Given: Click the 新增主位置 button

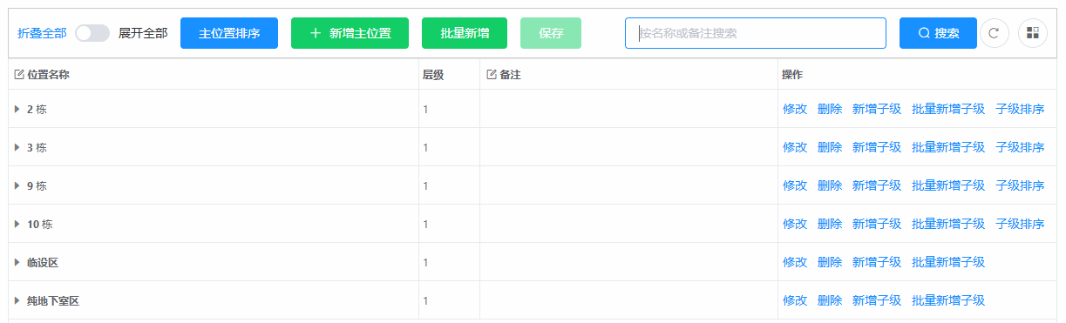Looking at the screenshot, I should pyautogui.click(x=350, y=33).
